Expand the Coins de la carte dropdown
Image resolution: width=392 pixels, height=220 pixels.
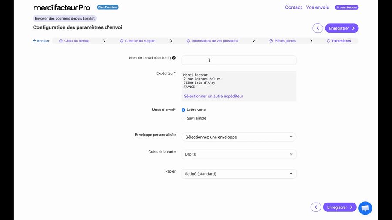pyautogui.click(x=239, y=154)
